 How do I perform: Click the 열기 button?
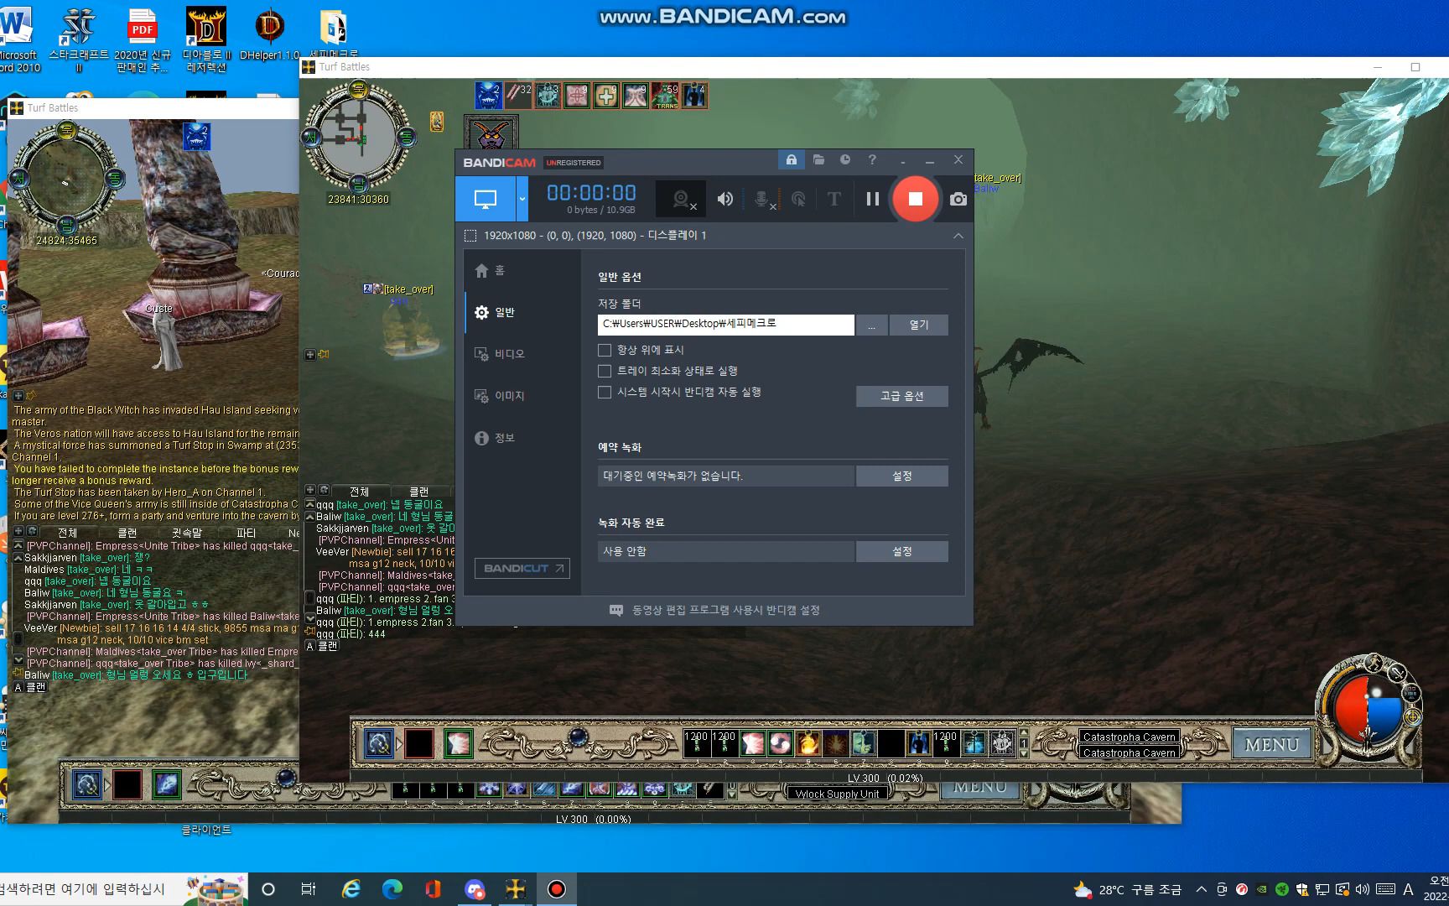coord(919,325)
